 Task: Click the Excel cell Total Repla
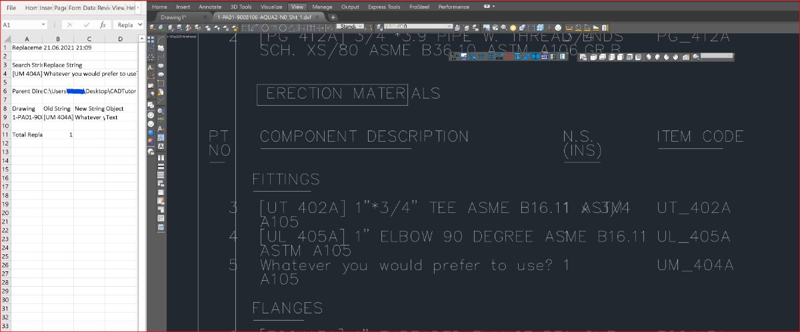tap(27, 134)
